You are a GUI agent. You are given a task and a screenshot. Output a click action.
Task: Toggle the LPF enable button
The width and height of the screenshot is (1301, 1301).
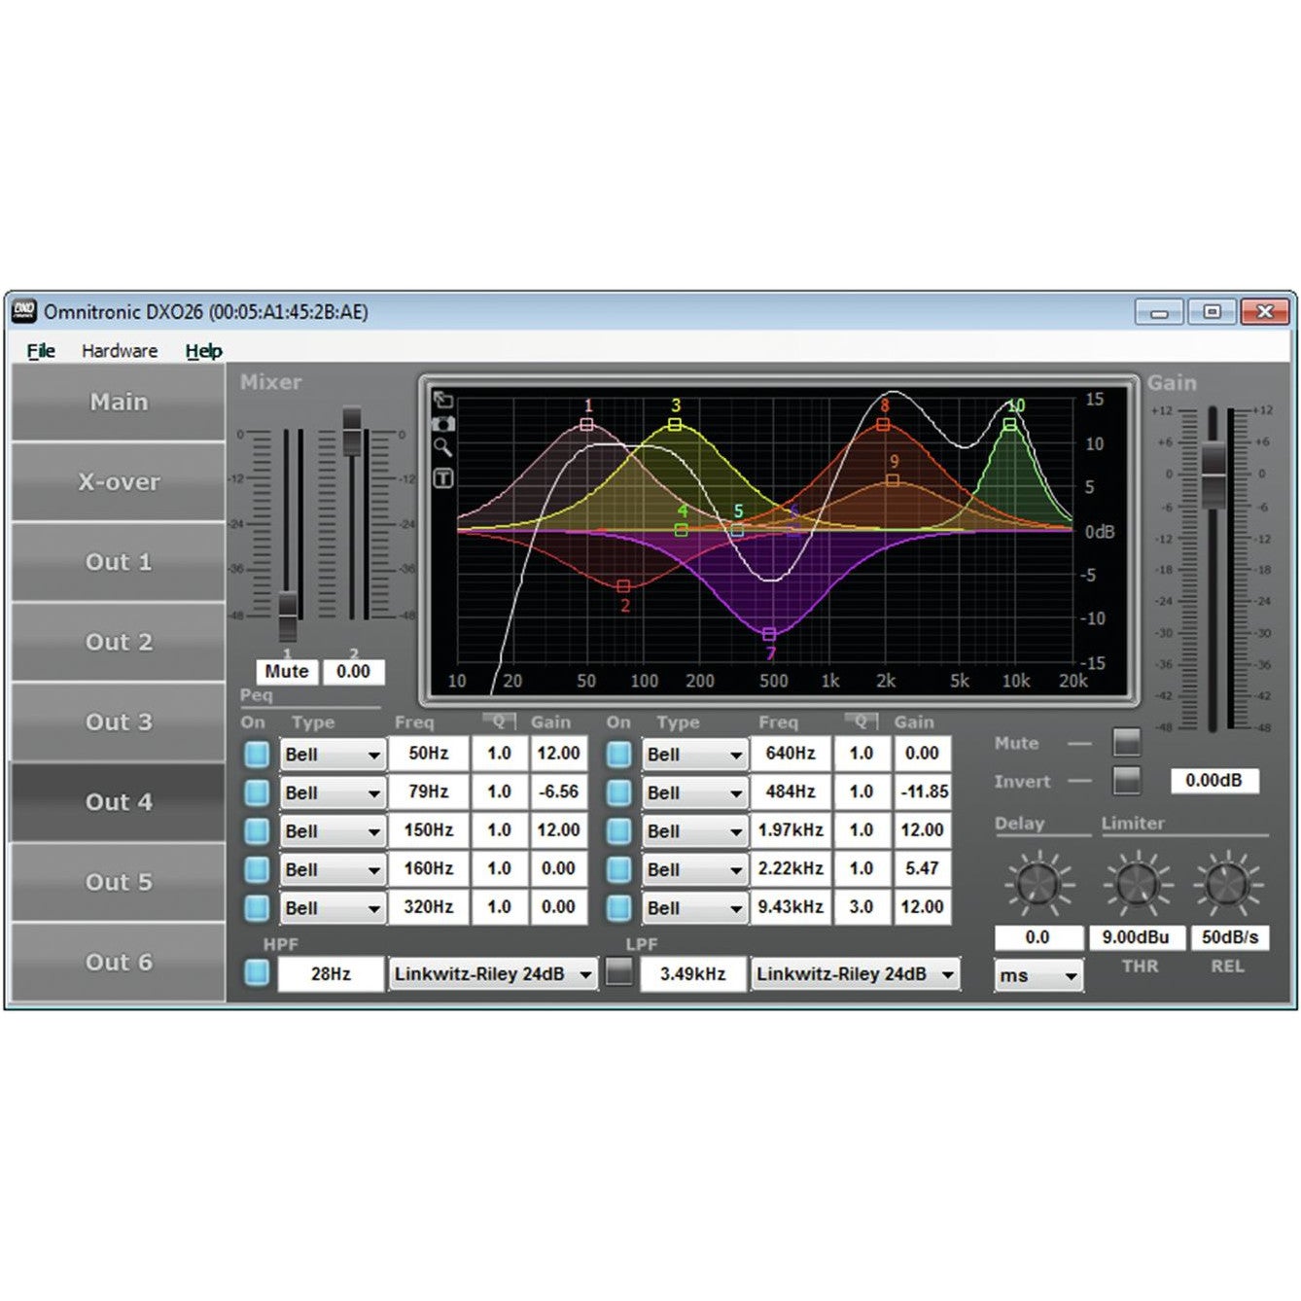(619, 972)
